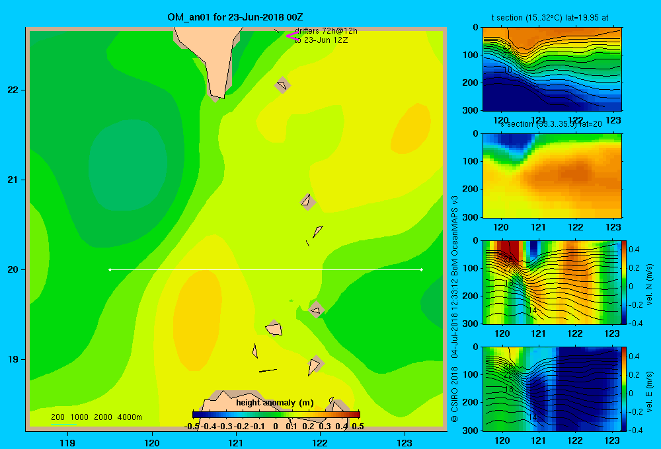The height and width of the screenshot is (449, 661).
Task: Click the orange high anomaly near 123E 21.5N
Action: (410, 129)
